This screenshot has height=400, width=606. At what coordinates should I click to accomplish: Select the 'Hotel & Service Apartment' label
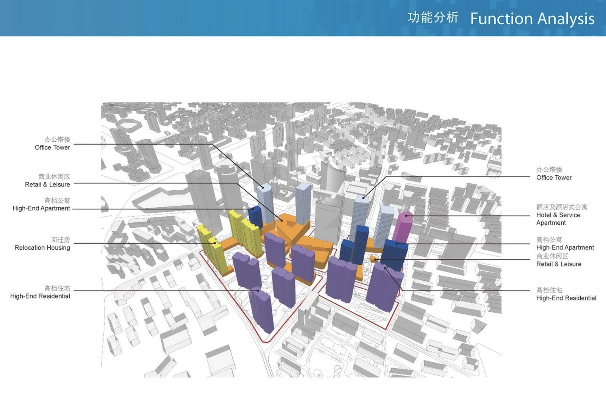(558, 219)
